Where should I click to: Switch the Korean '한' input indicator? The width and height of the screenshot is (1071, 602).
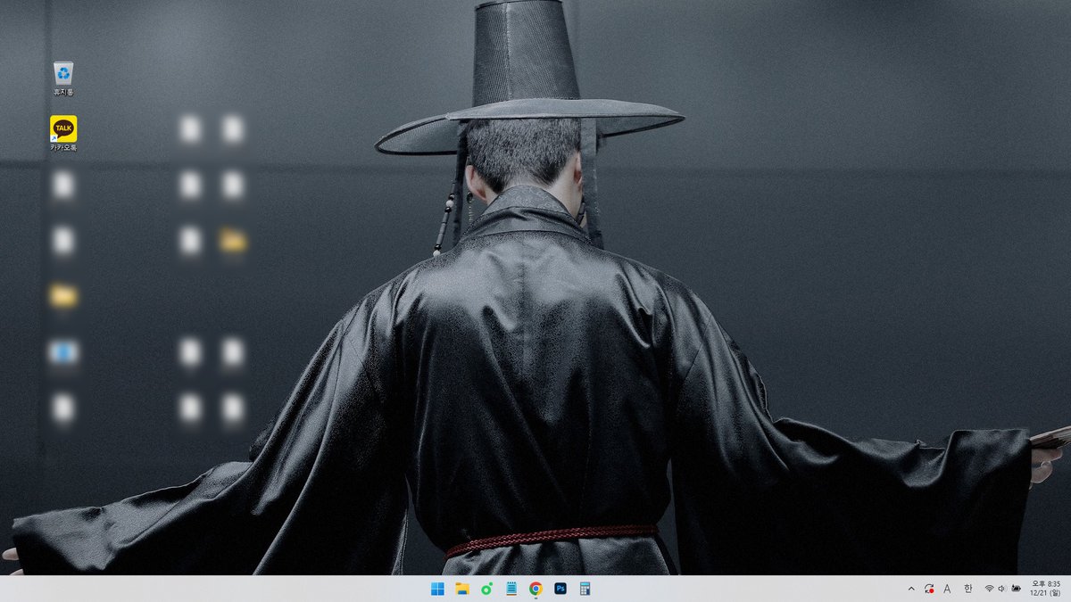coord(968,589)
